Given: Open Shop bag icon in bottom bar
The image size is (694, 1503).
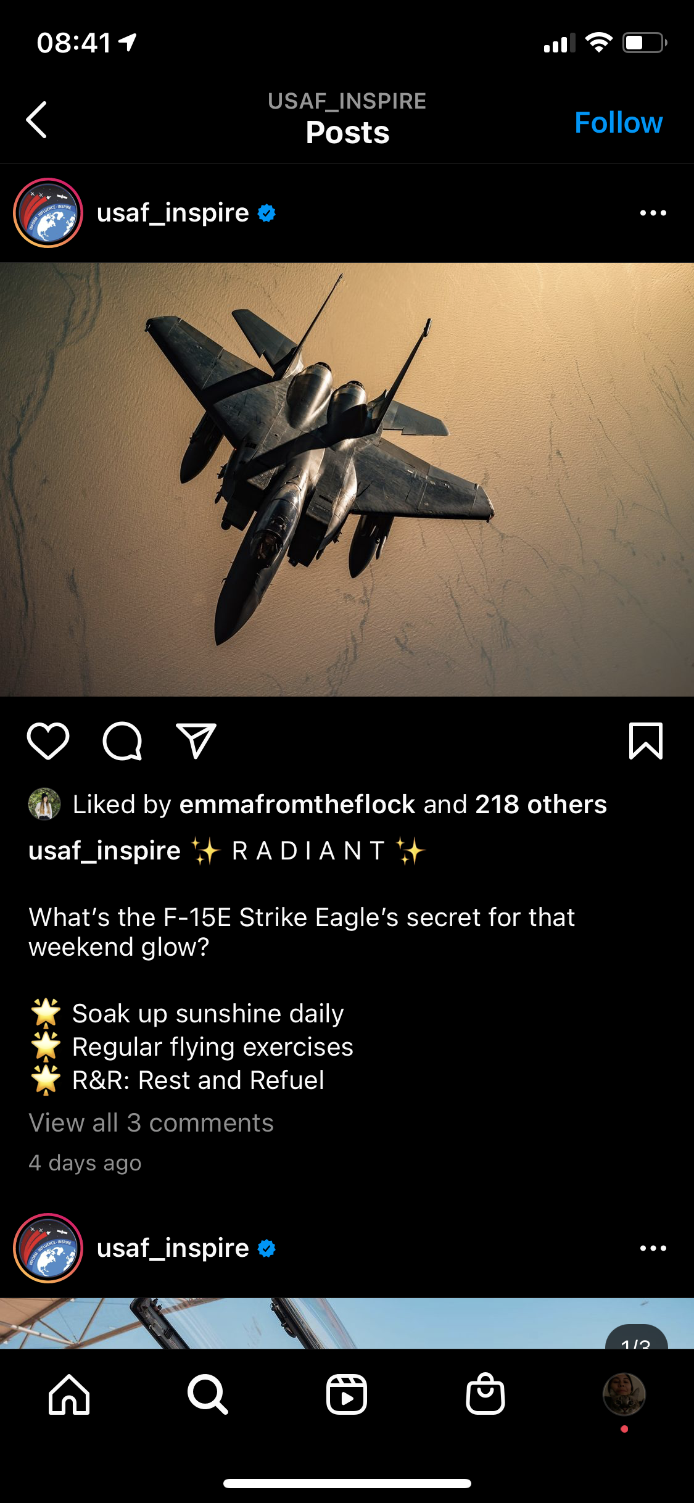Looking at the screenshot, I should click(x=485, y=1394).
